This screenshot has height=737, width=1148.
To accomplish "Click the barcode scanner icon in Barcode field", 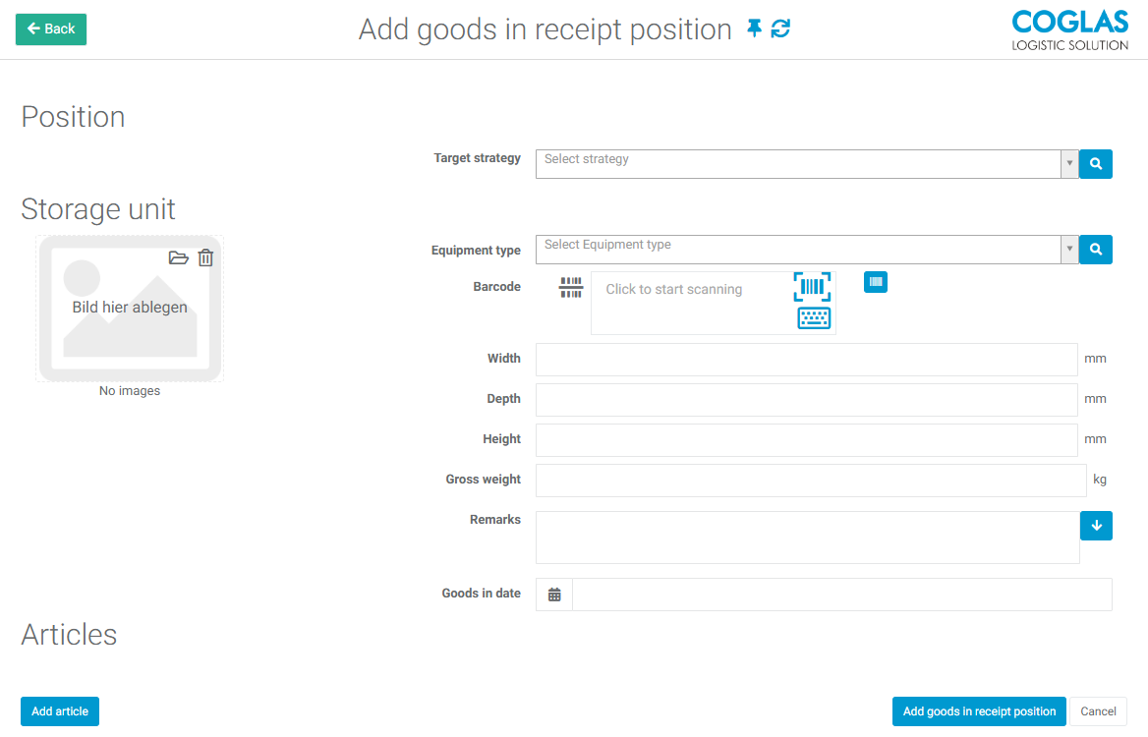I will point(812,287).
